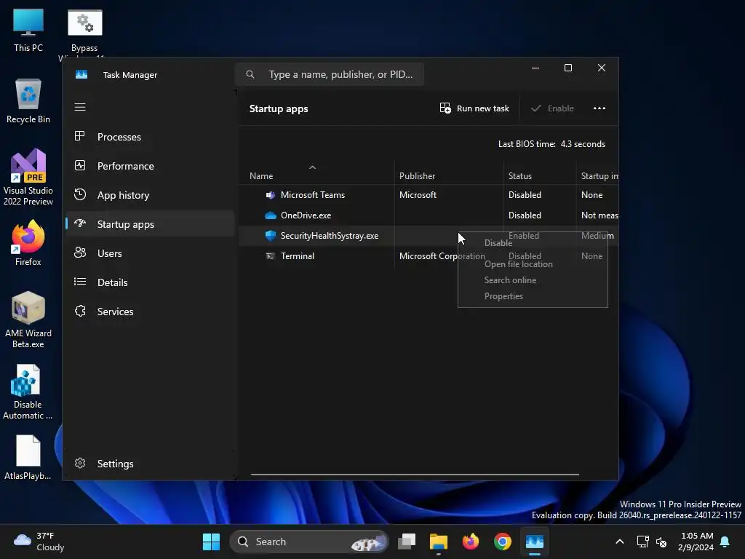Focus the Task Manager search field
The image size is (745, 559).
(x=330, y=74)
